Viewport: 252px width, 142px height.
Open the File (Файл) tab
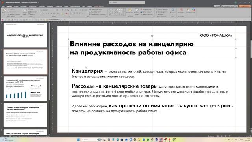click(3, 6)
